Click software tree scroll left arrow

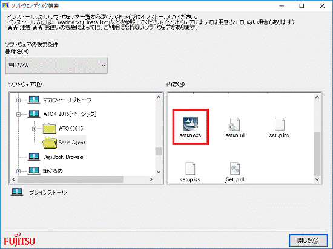click(x=13, y=179)
